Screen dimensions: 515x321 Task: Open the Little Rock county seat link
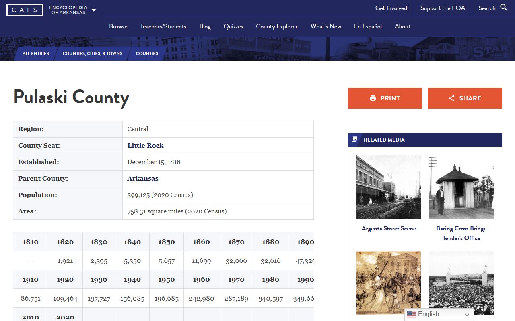click(145, 146)
